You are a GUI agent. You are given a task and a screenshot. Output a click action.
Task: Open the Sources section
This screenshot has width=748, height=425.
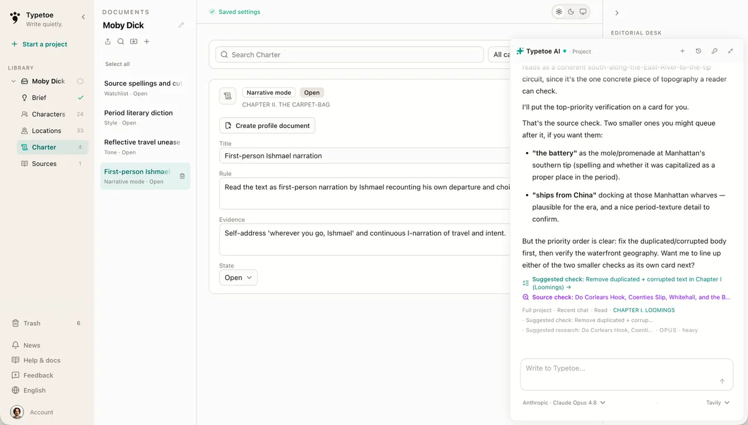[x=52, y=164]
